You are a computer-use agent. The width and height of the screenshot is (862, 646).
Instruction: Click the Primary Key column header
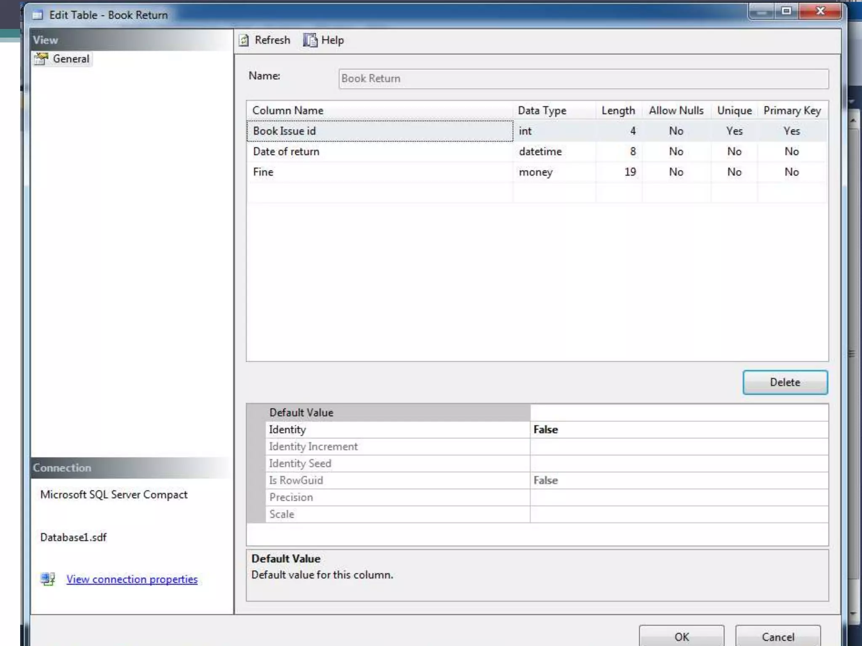tap(792, 111)
